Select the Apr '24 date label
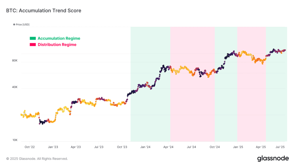Image resolution: width=295 pixels, height=166 pixels. pyautogui.click(x=168, y=147)
